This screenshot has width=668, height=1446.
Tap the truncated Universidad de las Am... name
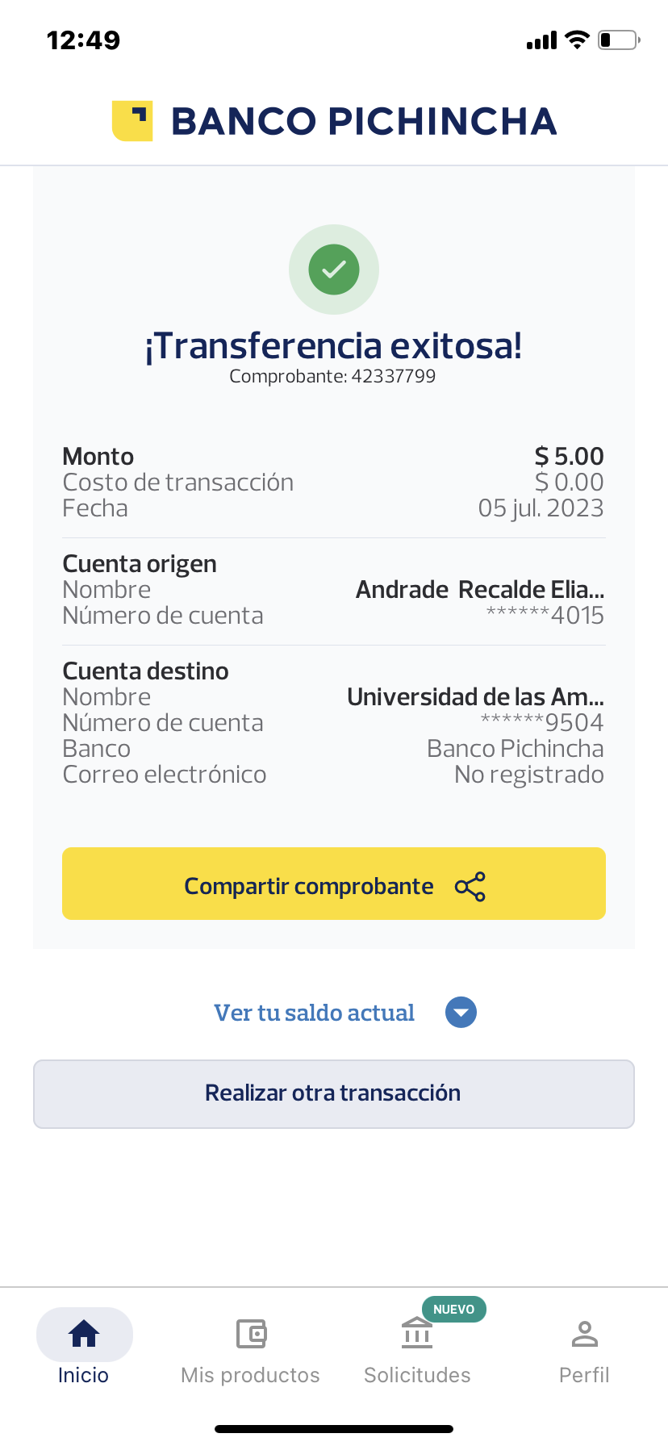click(475, 697)
